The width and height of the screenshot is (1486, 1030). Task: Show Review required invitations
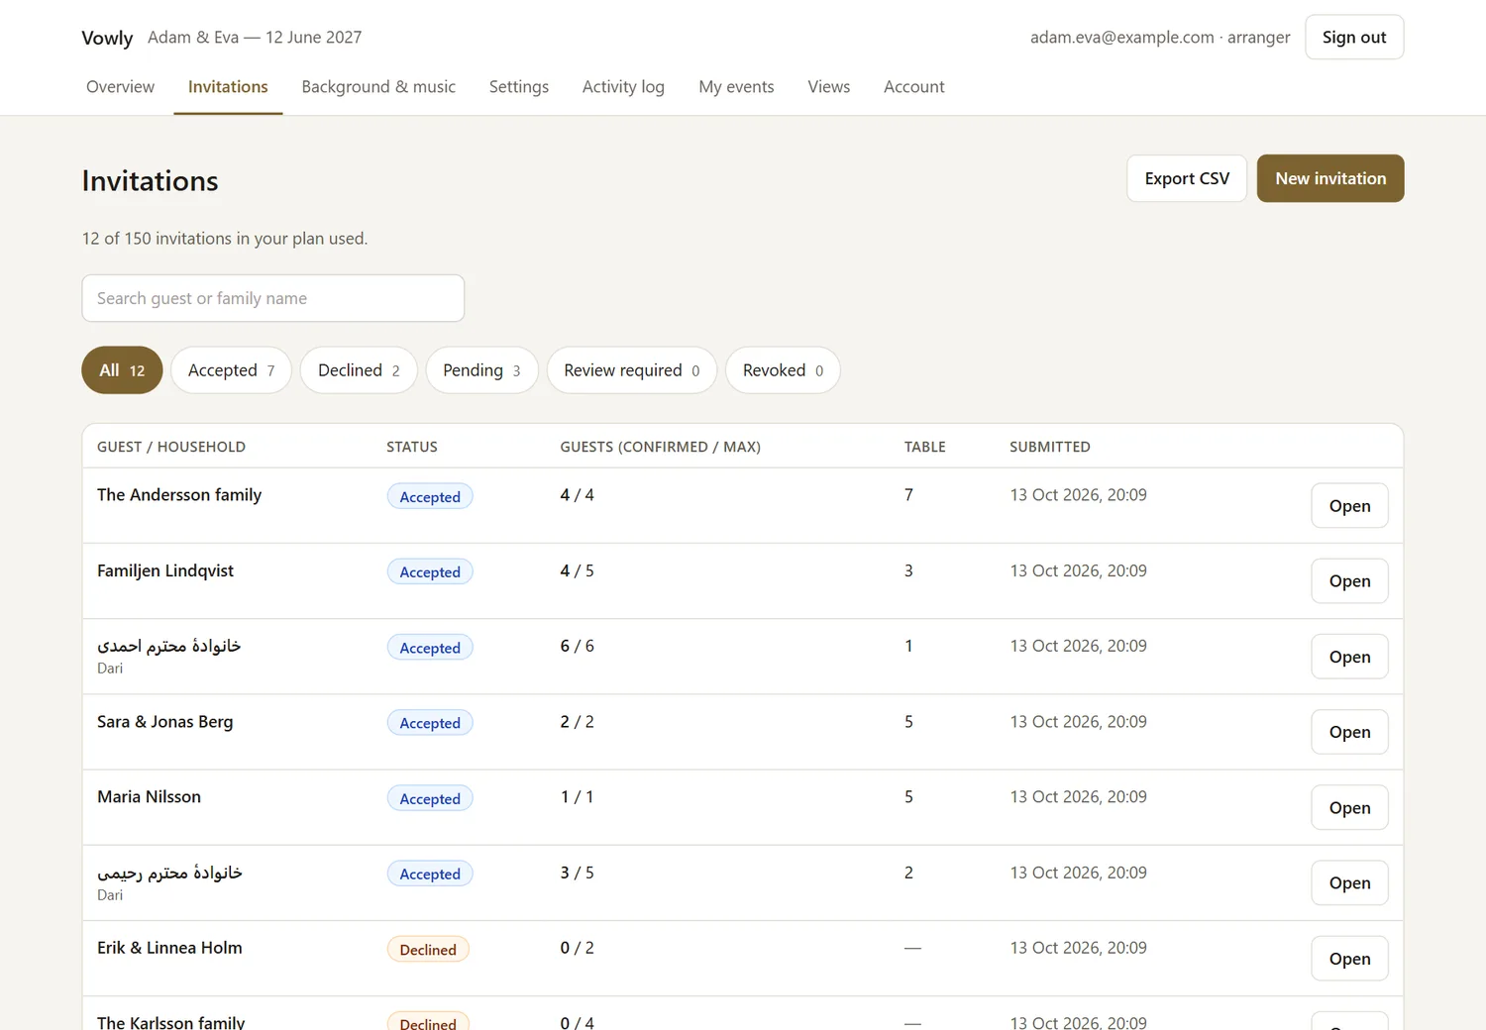[x=631, y=370]
